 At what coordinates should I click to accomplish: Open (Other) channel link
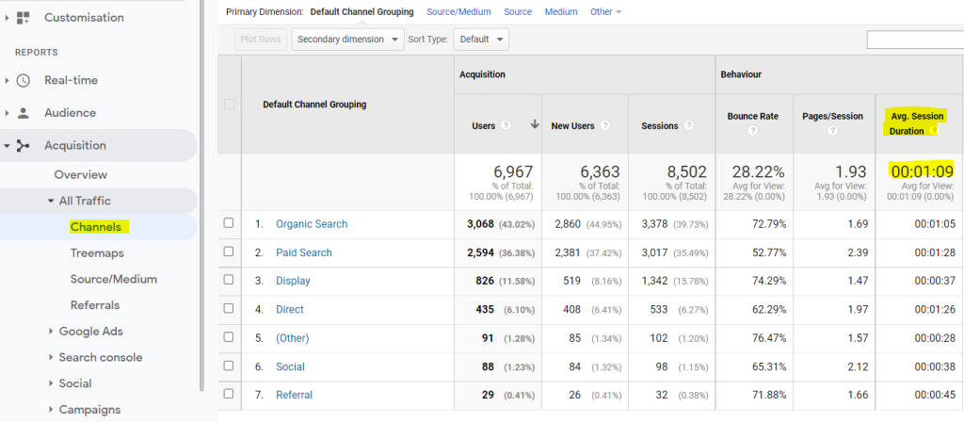[x=293, y=338]
